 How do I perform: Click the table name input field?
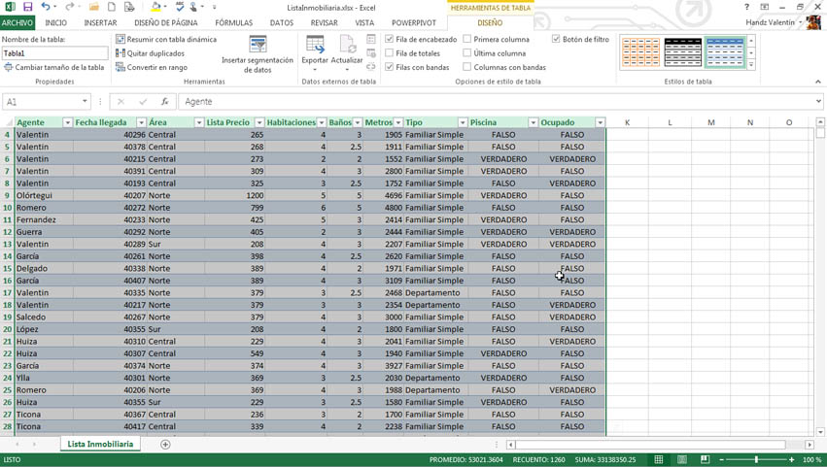[x=54, y=53]
